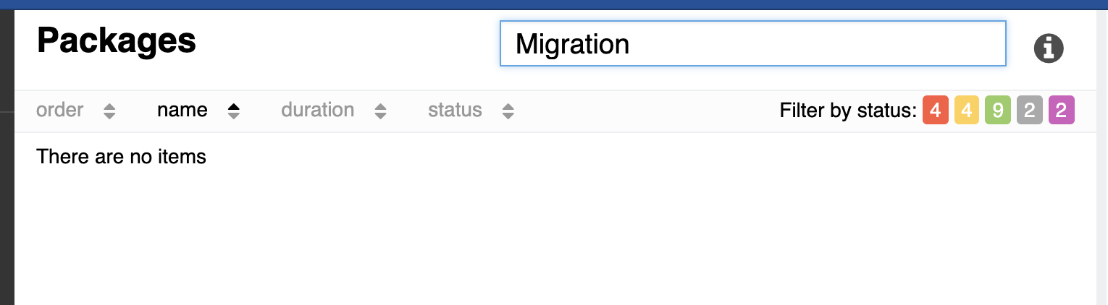Click the name column sort arrows

pos(233,111)
